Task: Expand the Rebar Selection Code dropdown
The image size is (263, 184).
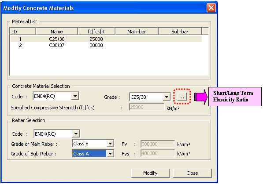Action: pyautogui.click(x=76, y=134)
